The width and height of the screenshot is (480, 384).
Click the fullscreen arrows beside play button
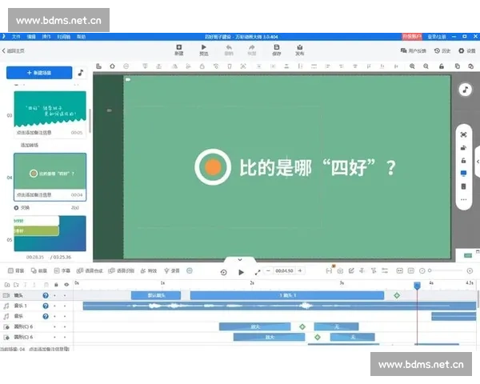(258, 272)
